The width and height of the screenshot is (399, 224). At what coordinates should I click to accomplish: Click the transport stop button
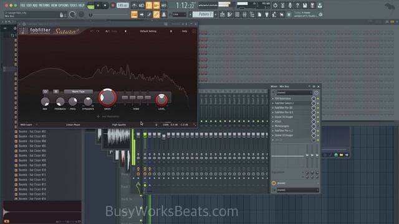(105, 6)
